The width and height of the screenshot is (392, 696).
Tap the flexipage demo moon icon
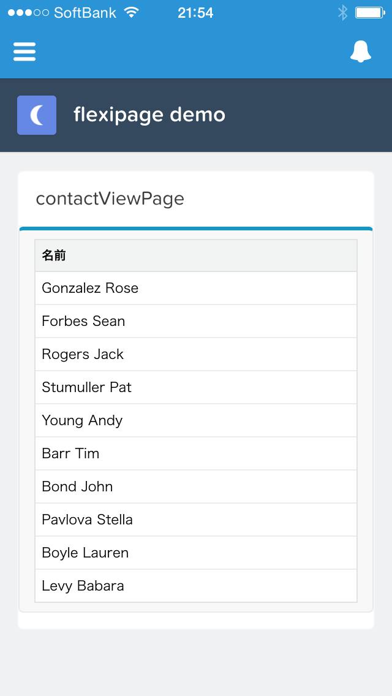point(37,115)
